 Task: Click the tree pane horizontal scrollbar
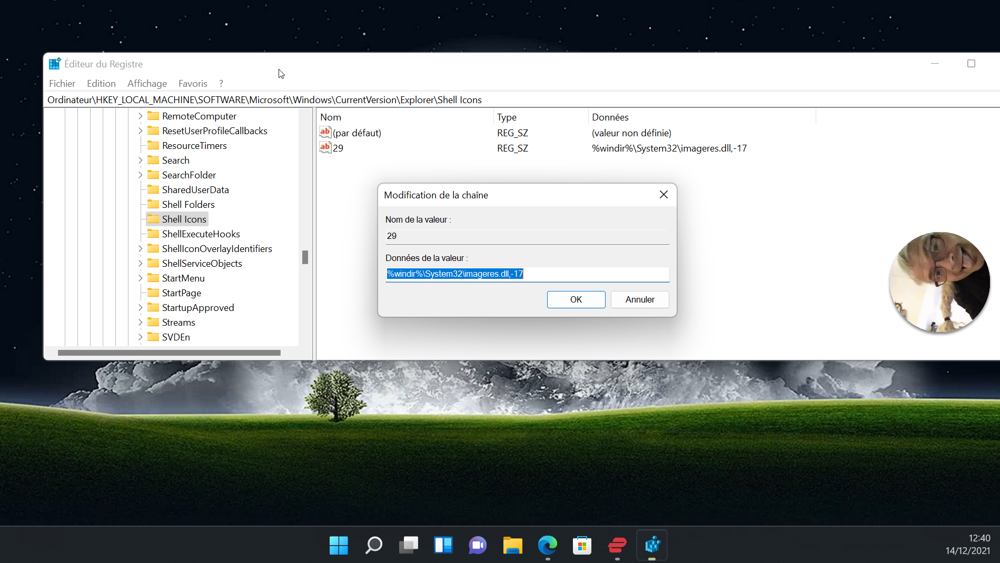pyautogui.click(x=169, y=353)
